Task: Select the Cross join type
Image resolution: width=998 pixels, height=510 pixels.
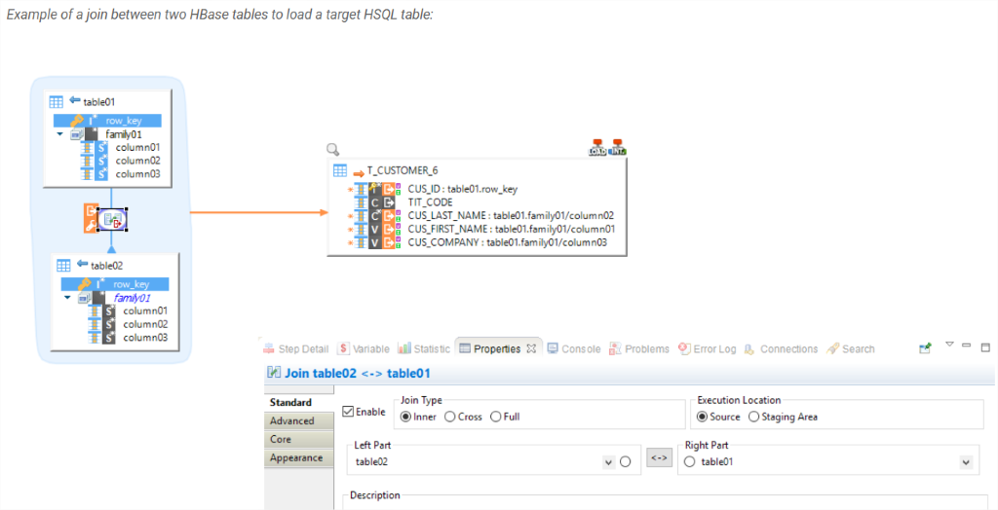Action: (x=450, y=418)
